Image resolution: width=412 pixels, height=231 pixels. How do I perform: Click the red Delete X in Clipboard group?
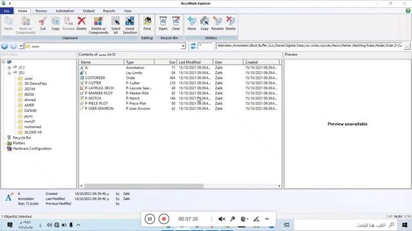point(82,21)
